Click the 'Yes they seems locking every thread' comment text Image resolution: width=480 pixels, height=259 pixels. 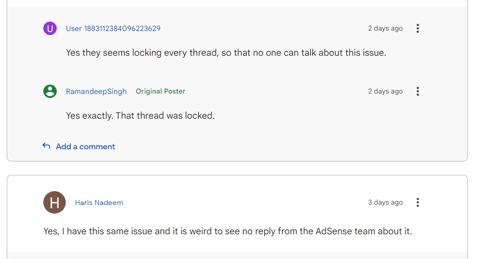tap(226, 53)
